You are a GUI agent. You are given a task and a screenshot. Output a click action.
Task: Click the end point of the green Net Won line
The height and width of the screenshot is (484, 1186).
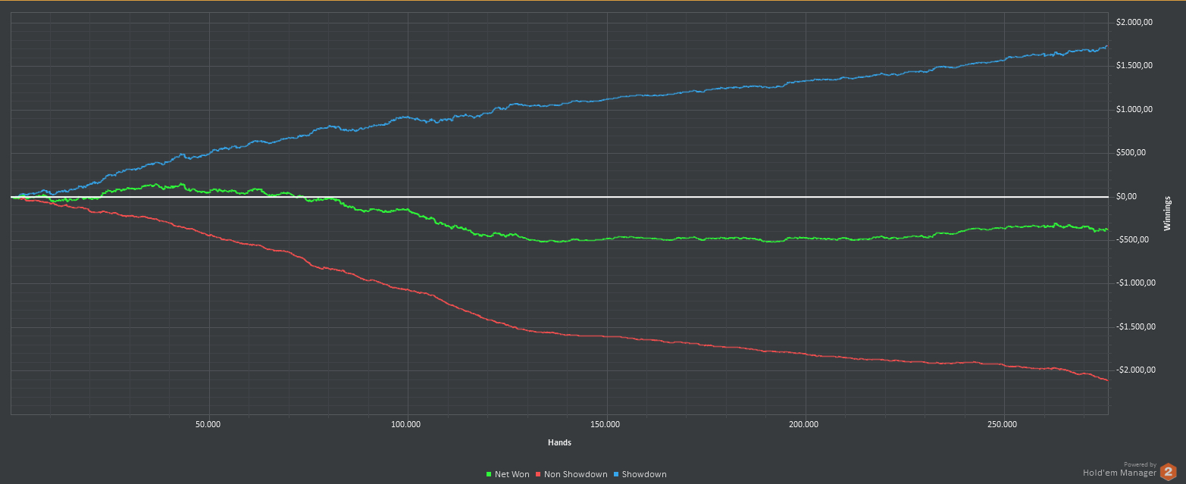click(1107, 230)
